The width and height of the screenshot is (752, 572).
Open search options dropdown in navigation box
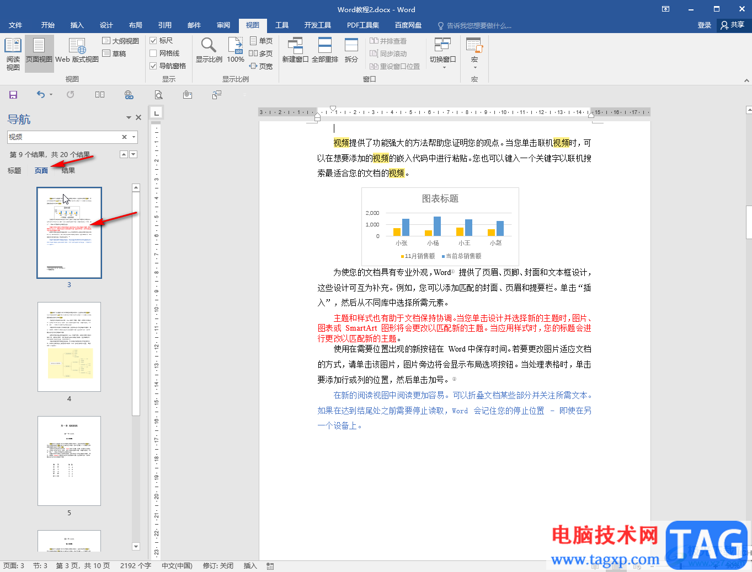(134, 137)
